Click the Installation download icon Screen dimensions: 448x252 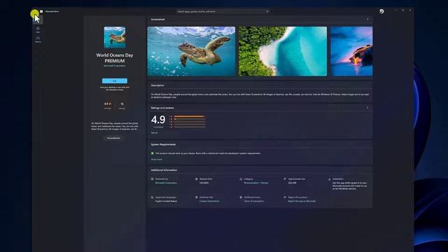(329, 179)
